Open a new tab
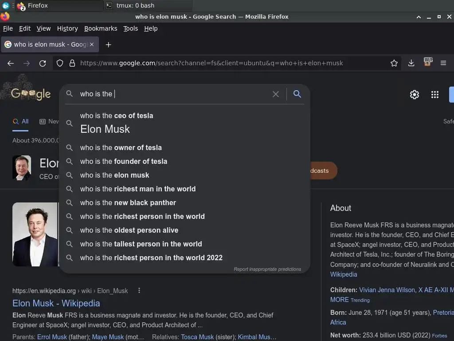This screenshot has width=454, height=341. 108,45
